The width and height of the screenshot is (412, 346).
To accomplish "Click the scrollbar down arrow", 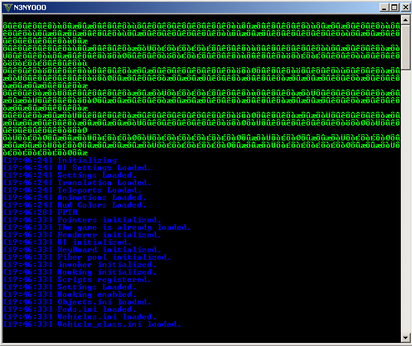I will [405, 338].
